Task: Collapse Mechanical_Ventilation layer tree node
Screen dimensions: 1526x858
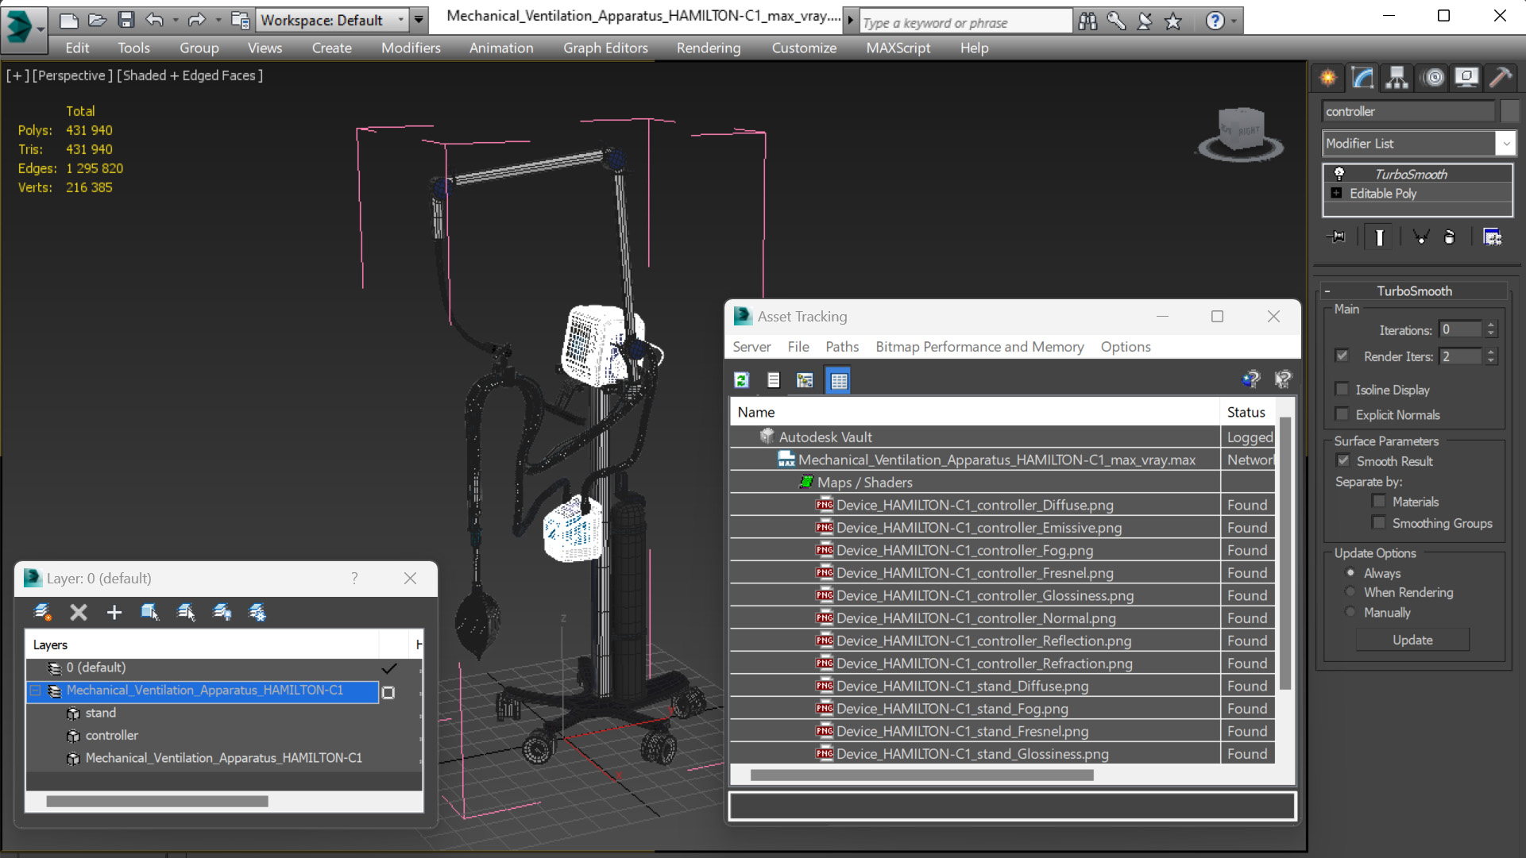Action: [35, 691]
